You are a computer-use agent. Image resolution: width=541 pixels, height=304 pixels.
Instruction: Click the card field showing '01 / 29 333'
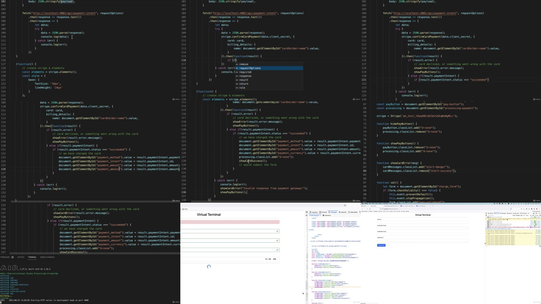pyautogui.click(x=230, y=259)
